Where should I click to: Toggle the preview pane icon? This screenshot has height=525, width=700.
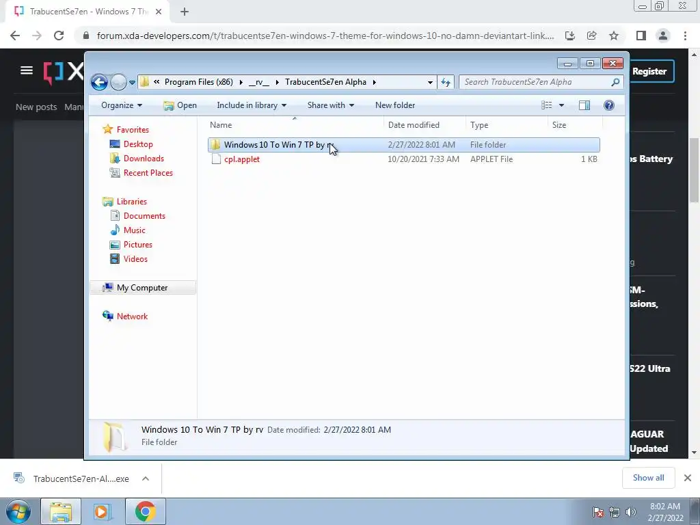click(x=584, y=105)
